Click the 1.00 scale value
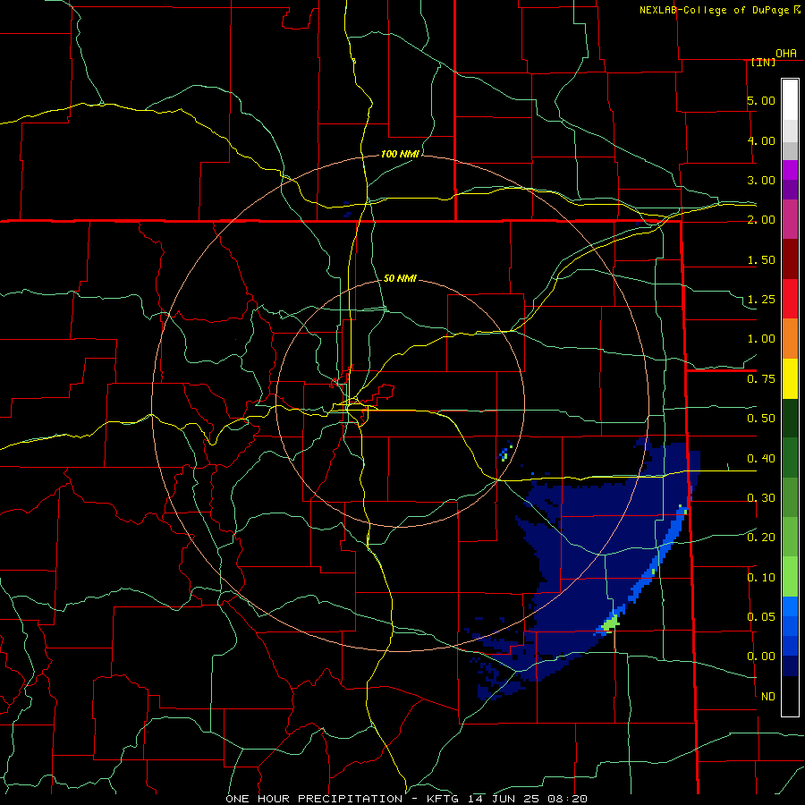The image size is (805, 805). click(761, 339)
